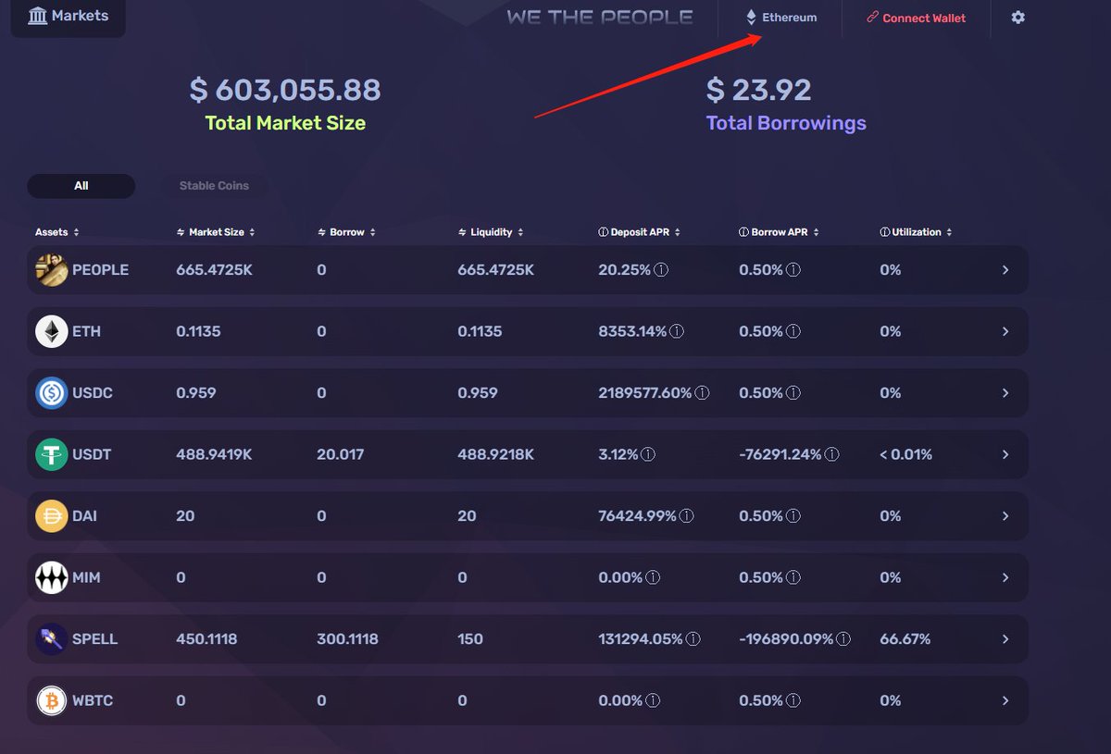Sort table by Borrow APR column
The height and width of the screenshot is (754, 1111).
(779, 232)
